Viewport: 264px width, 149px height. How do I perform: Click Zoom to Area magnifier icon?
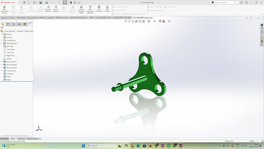(x=129, y=21)
